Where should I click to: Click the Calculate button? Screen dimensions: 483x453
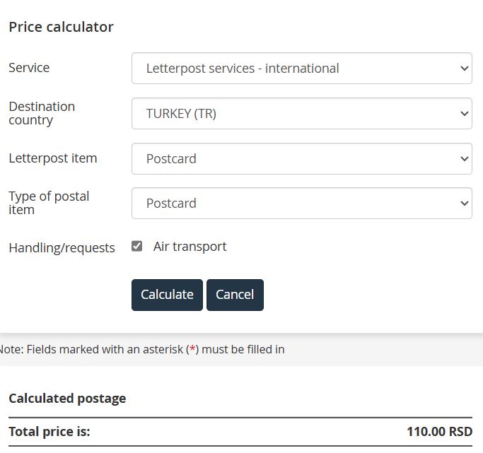tap(167, 295)
